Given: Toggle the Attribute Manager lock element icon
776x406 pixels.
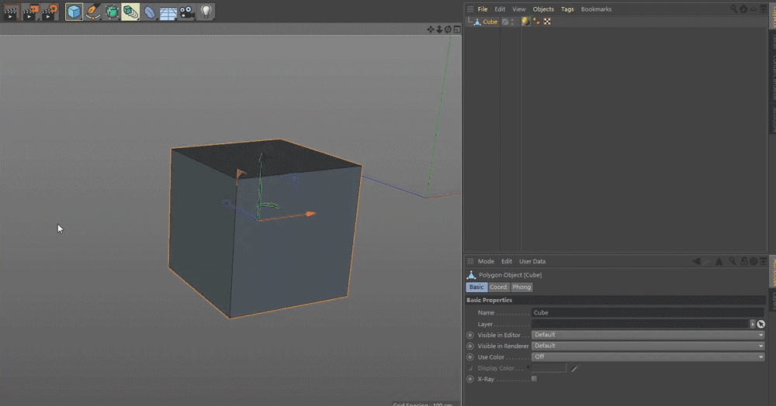Looking at the screenshot, I should [744, 261].
